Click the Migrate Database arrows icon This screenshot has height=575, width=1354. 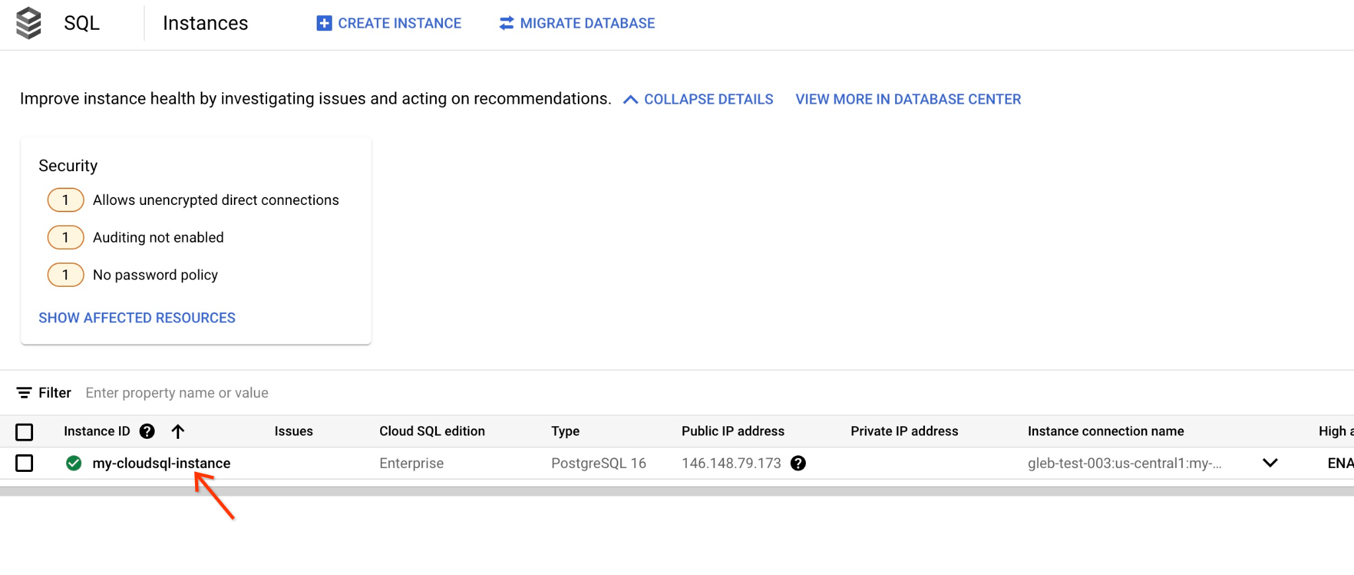coord(506,24)
